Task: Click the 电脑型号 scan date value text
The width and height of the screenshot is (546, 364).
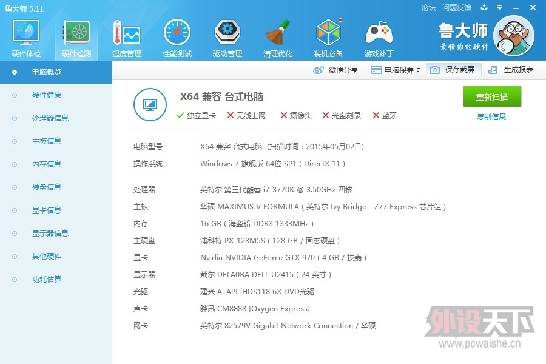Action: point(282,147)
